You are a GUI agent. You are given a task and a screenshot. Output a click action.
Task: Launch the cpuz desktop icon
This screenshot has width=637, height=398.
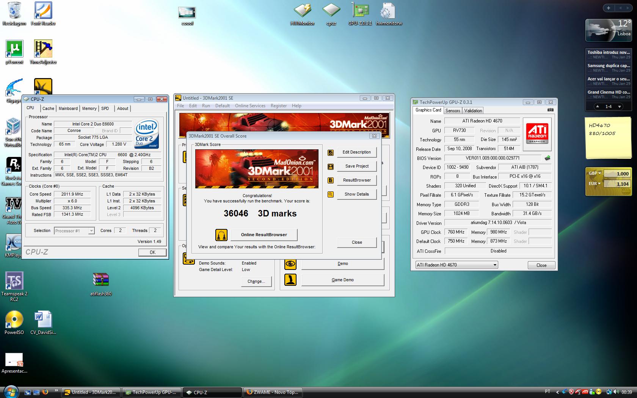[x=331, y=14]
